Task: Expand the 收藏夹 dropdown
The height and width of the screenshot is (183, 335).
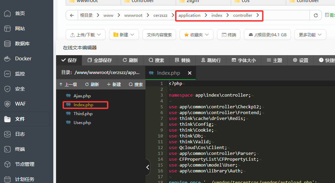Action: pyautogui.click(x=196, y=35)
